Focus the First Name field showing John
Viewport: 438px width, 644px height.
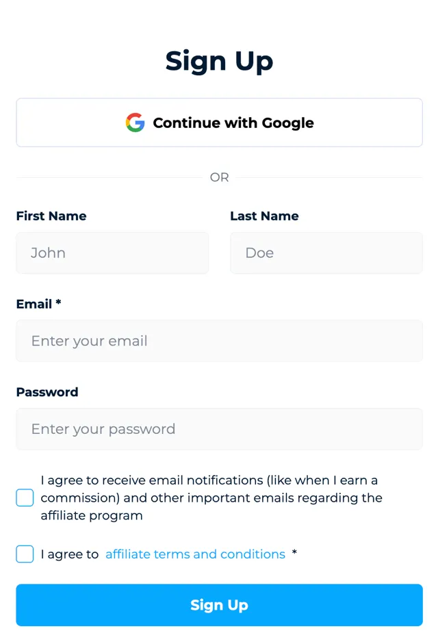[112, 253]
